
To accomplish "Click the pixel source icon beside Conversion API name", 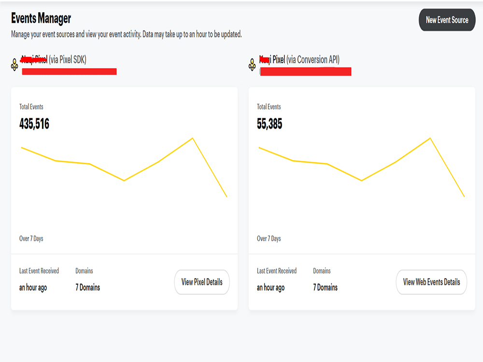I will (x=252, y=63).
